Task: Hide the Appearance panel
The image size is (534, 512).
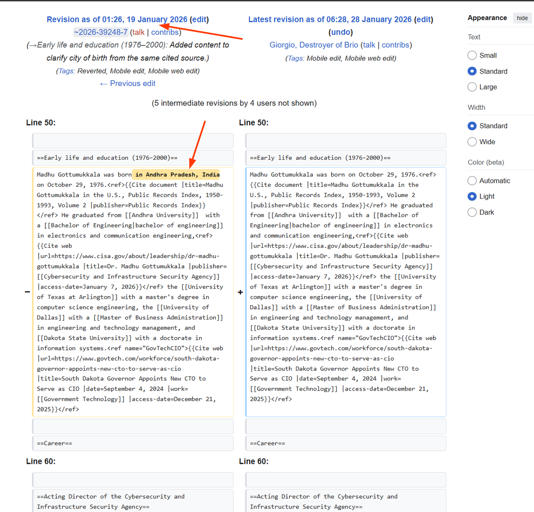Action: tap(522, 18)
